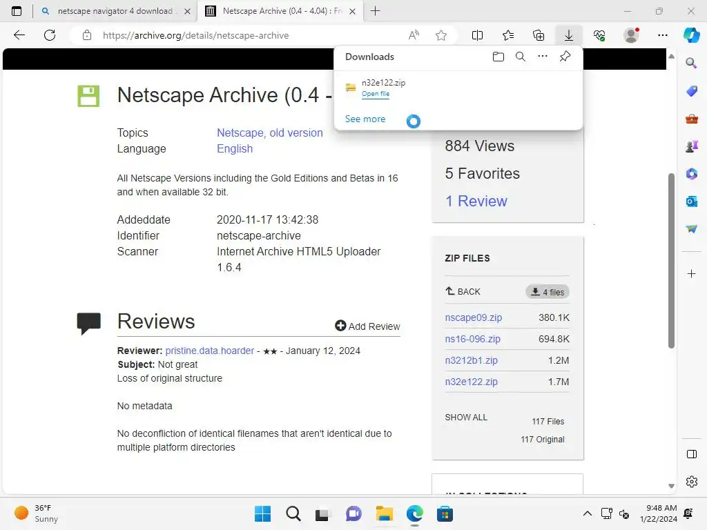Open Edge Settings and more menu

(x=662, y=35)
